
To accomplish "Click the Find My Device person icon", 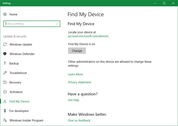I will (5, 101).
